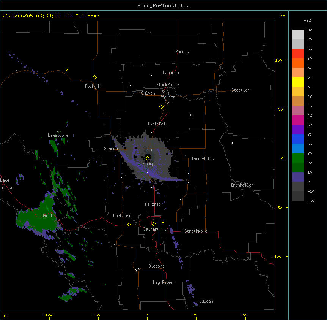Screen dimensions: 327x320
Task: Pick the bright orange swatch below red
Action: [x=298, y=63]
